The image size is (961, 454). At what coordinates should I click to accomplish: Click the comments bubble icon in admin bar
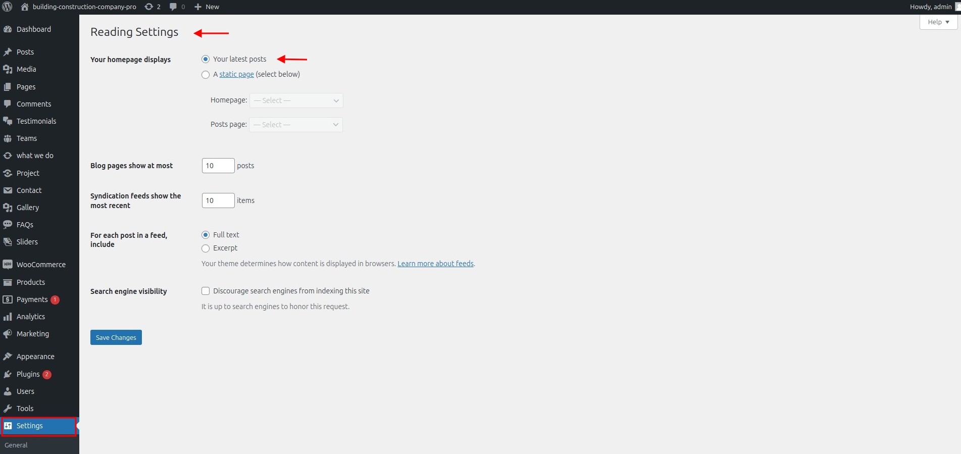point(173,7)
